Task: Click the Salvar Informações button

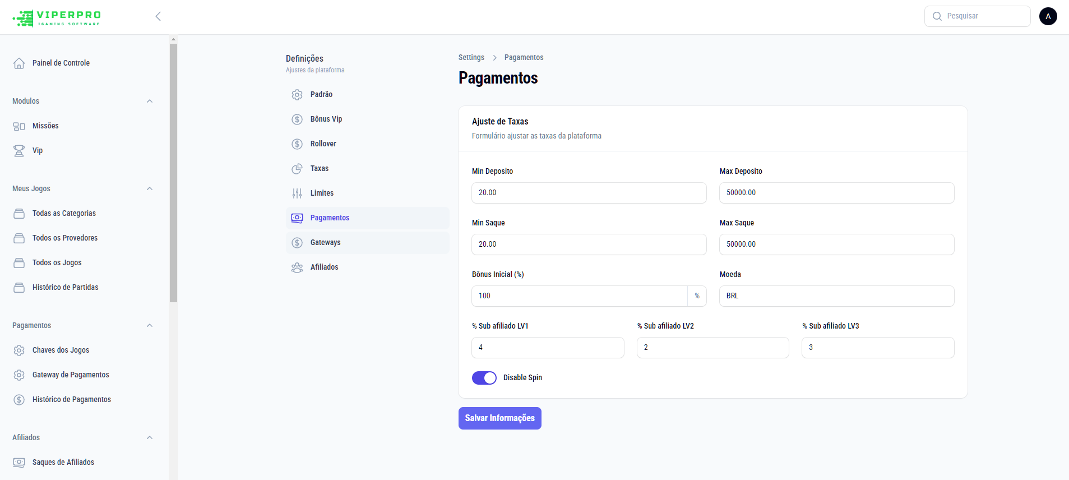Action: (499, 418)
